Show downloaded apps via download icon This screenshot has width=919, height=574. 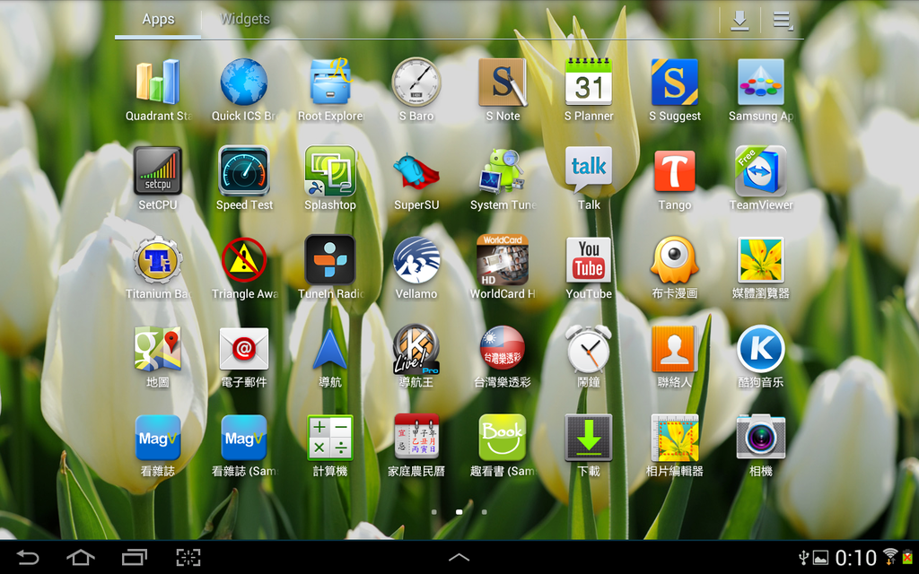click(740, 21)
